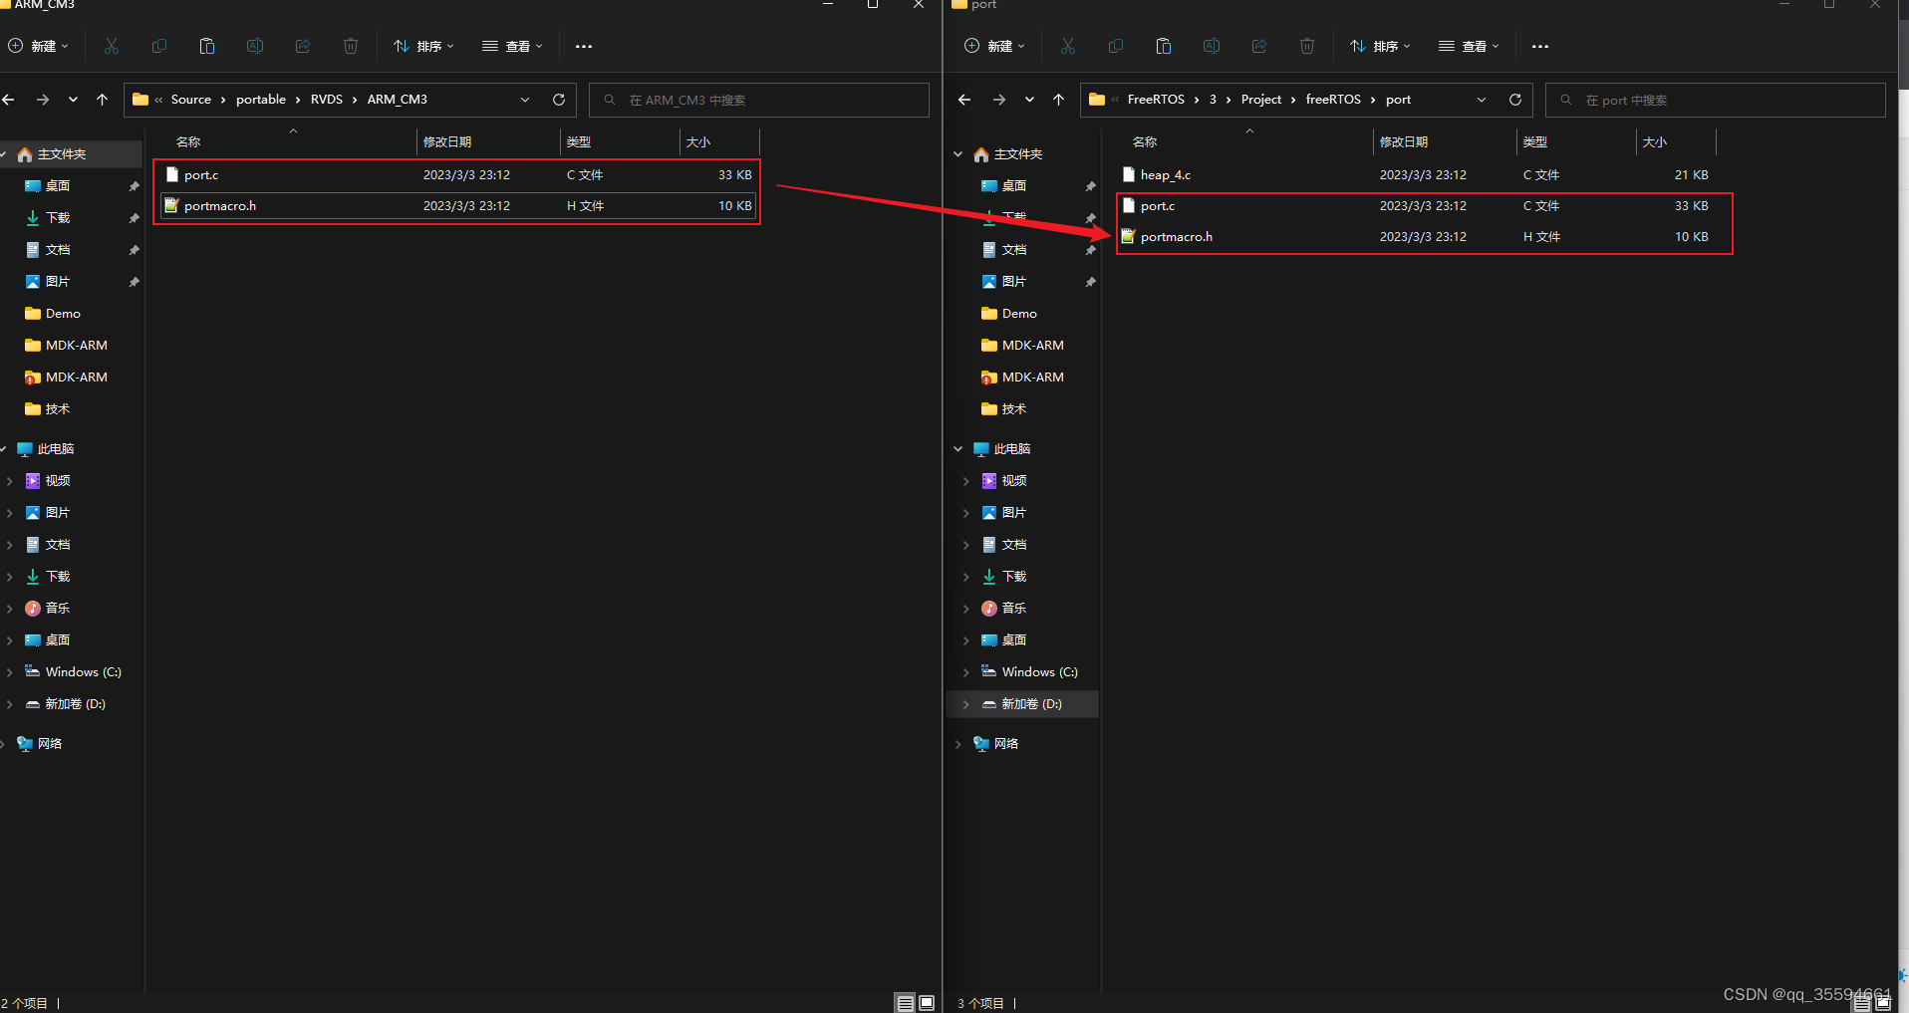Click the Rename icon in port window toolbar
1909x1013 pixels.
[1212, 46]
